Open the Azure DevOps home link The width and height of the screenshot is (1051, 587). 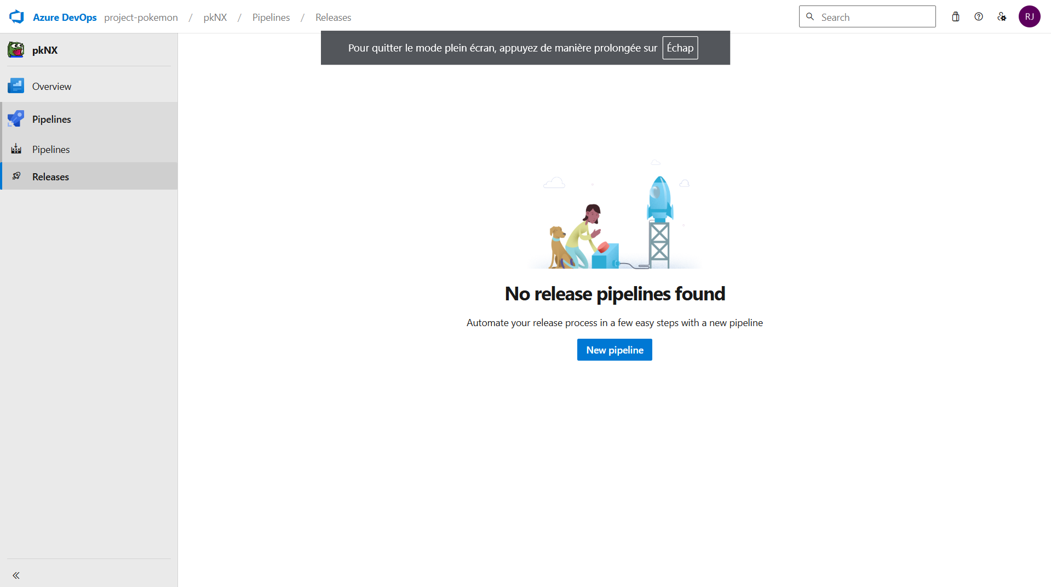65,17
